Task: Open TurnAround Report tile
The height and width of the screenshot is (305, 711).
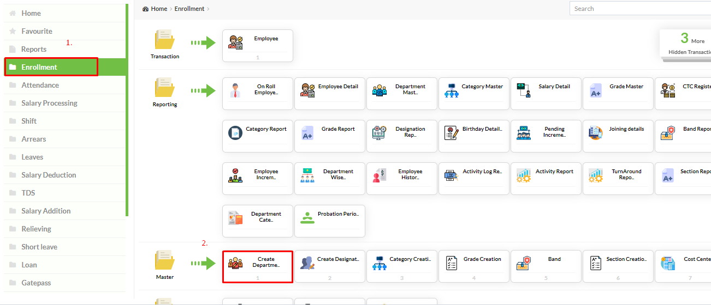Action: pyautogui.click(x=618, y=179)
